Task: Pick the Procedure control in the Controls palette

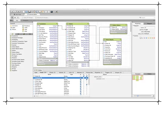Action: click(x=26, y=26)
